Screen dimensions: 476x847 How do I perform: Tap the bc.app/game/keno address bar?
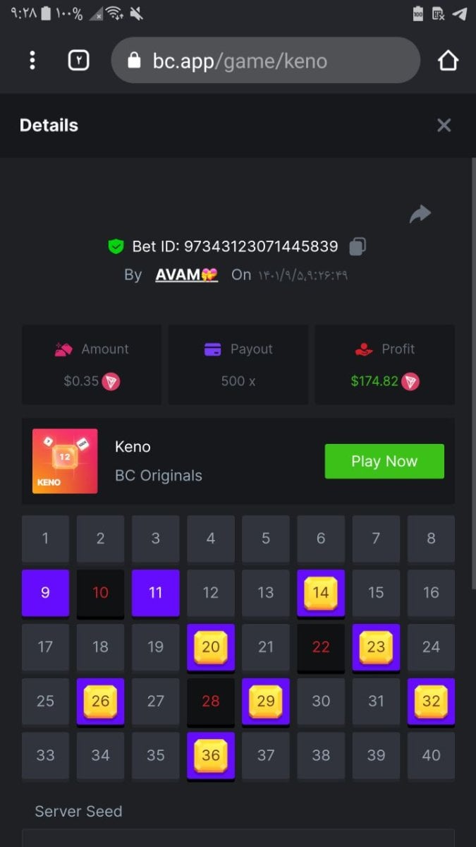coord(266,61)
